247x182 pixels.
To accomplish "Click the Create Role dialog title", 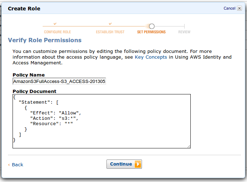I will click(x=24, y=8).
